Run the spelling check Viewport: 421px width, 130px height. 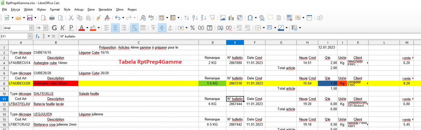click(x=151, y=18)
